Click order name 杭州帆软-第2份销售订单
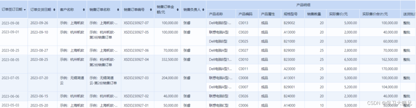Viewport: 416px width, 108px height. [x=102, y=62]
